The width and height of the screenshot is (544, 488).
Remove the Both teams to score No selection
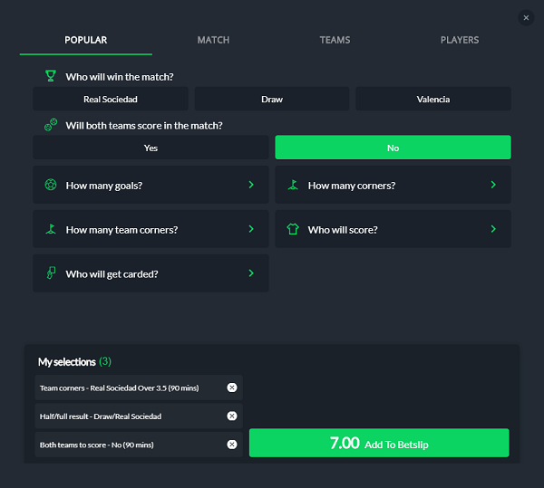232,445
